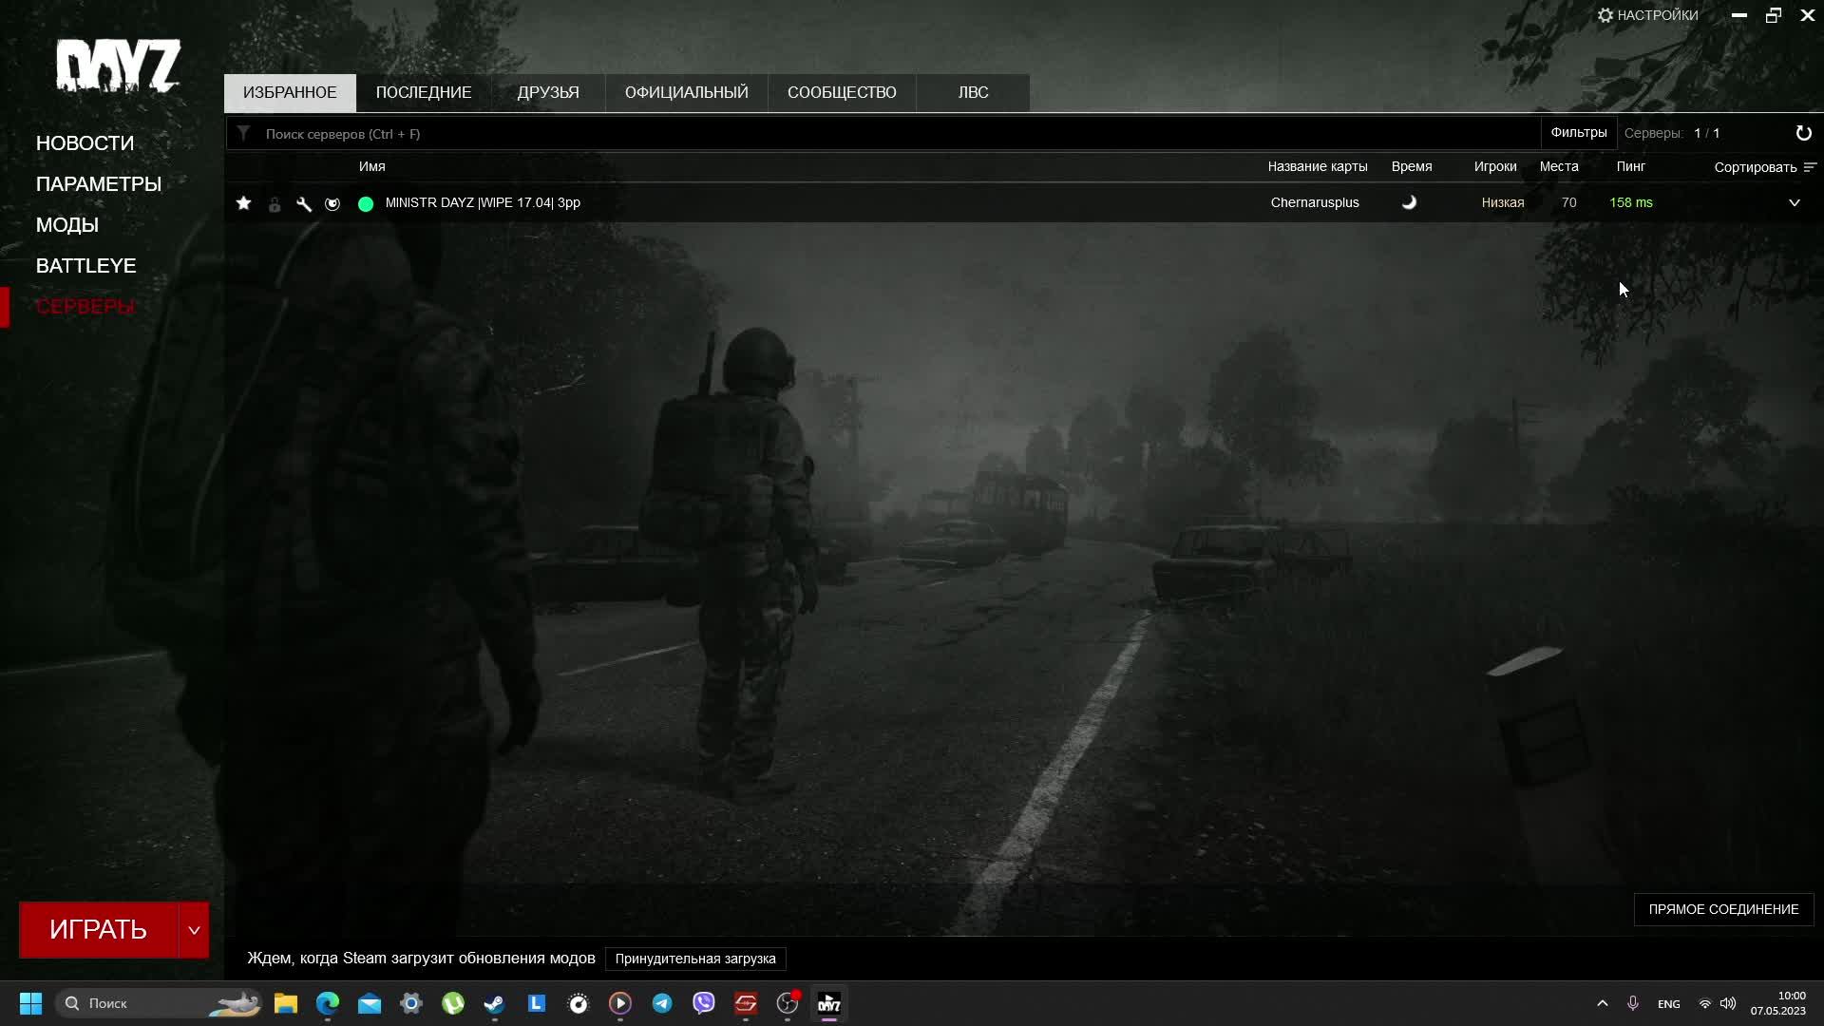Screen dimensions: 1824x1026
Task: Switch to the ОФИЦИАЛЬНЫЙ tab
Action: click(685, 92)
